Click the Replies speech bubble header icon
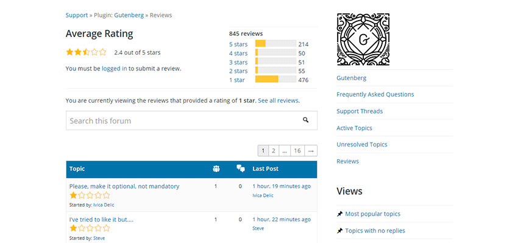 (240, 169)
